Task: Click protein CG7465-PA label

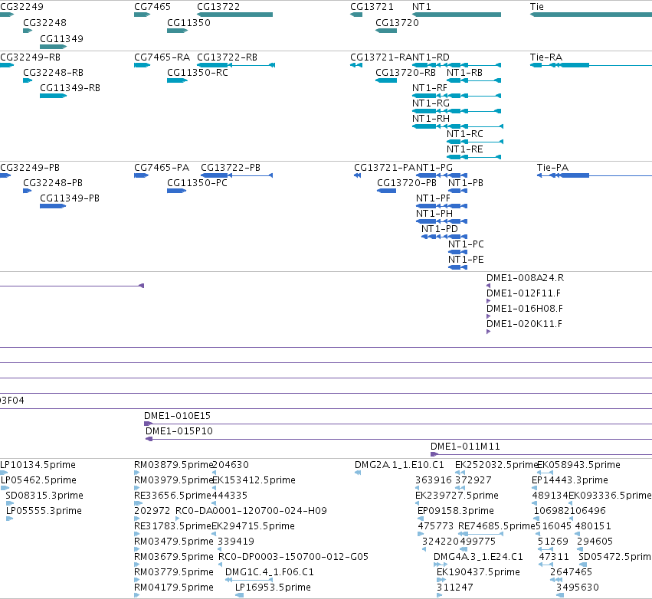Action: click(x=162, y=168)
